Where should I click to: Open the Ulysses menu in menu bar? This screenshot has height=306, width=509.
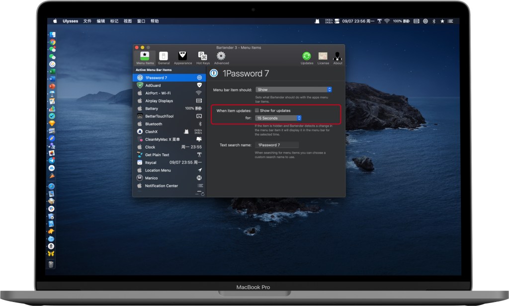(70, 21)
